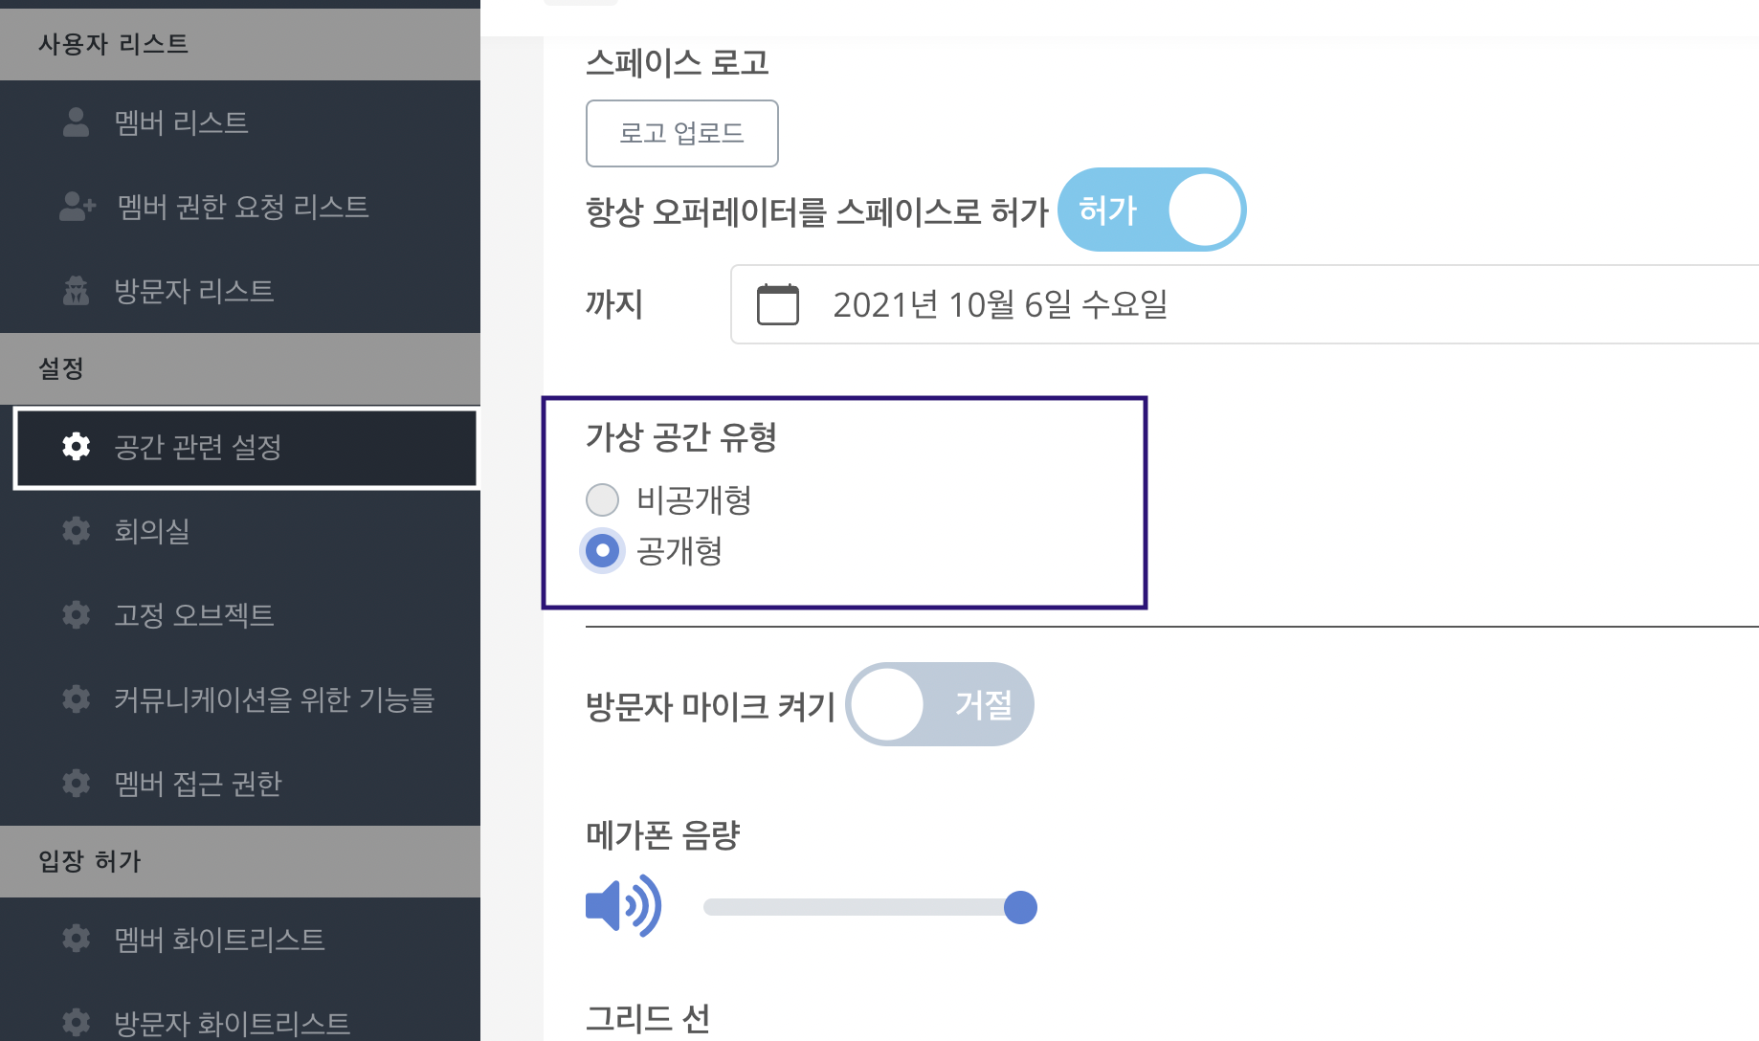This screenshot has width=1759, height=1041.
Task: Click the add-member icon beside 멤버 권한 요청 리스트
Action: tap(78, 207)
